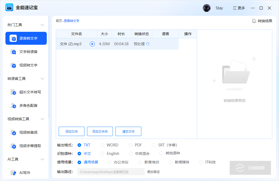Viewport: 279px width, 181px height.
Task: Start conversion with 开始转换 button
Action: click(250, 168)
